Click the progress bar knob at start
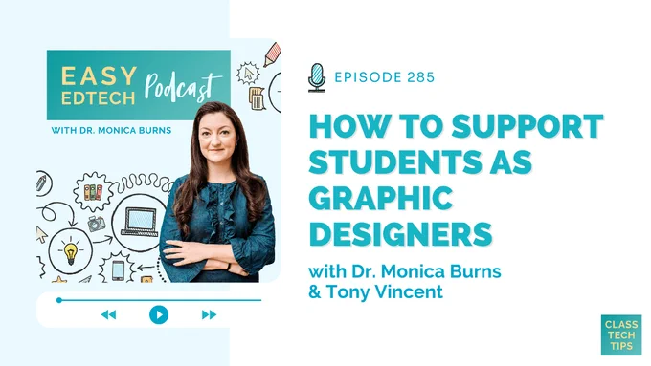651x366 pixels. pyautogui.click(x=59, y=300)
